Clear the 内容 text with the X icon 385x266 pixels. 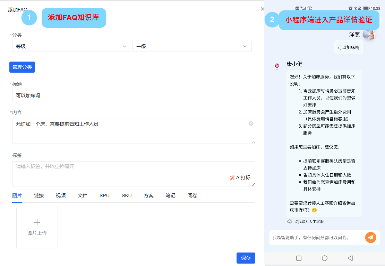[x=251, y=123]
